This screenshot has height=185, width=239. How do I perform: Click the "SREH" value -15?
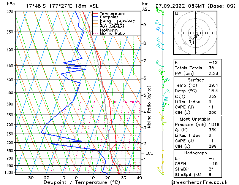[x=213, y=164]
